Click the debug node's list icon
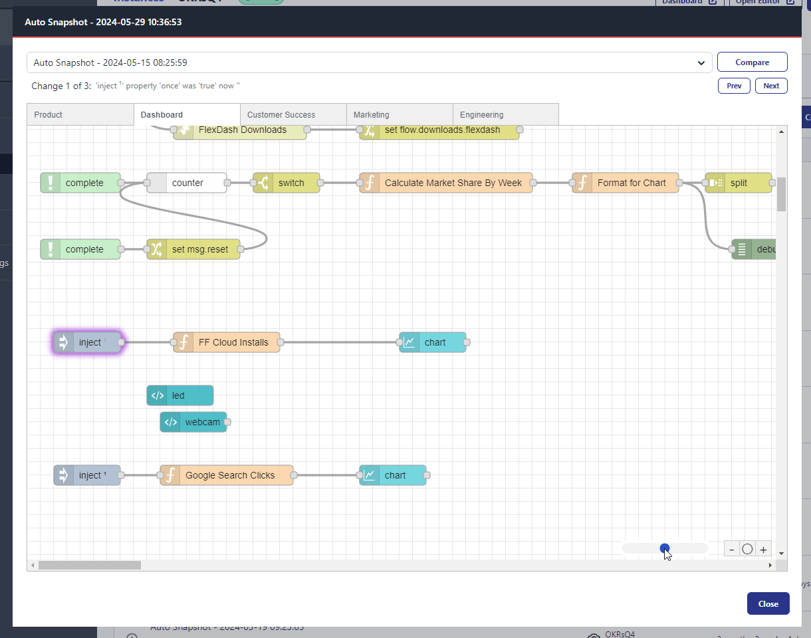 click(742, 249)
